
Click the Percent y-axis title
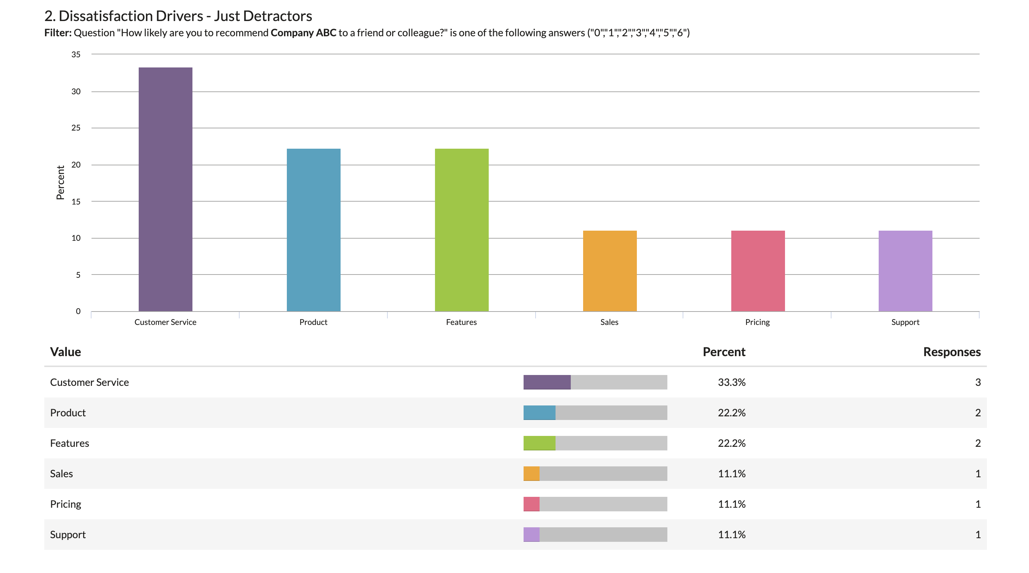[x=60, y=182]
